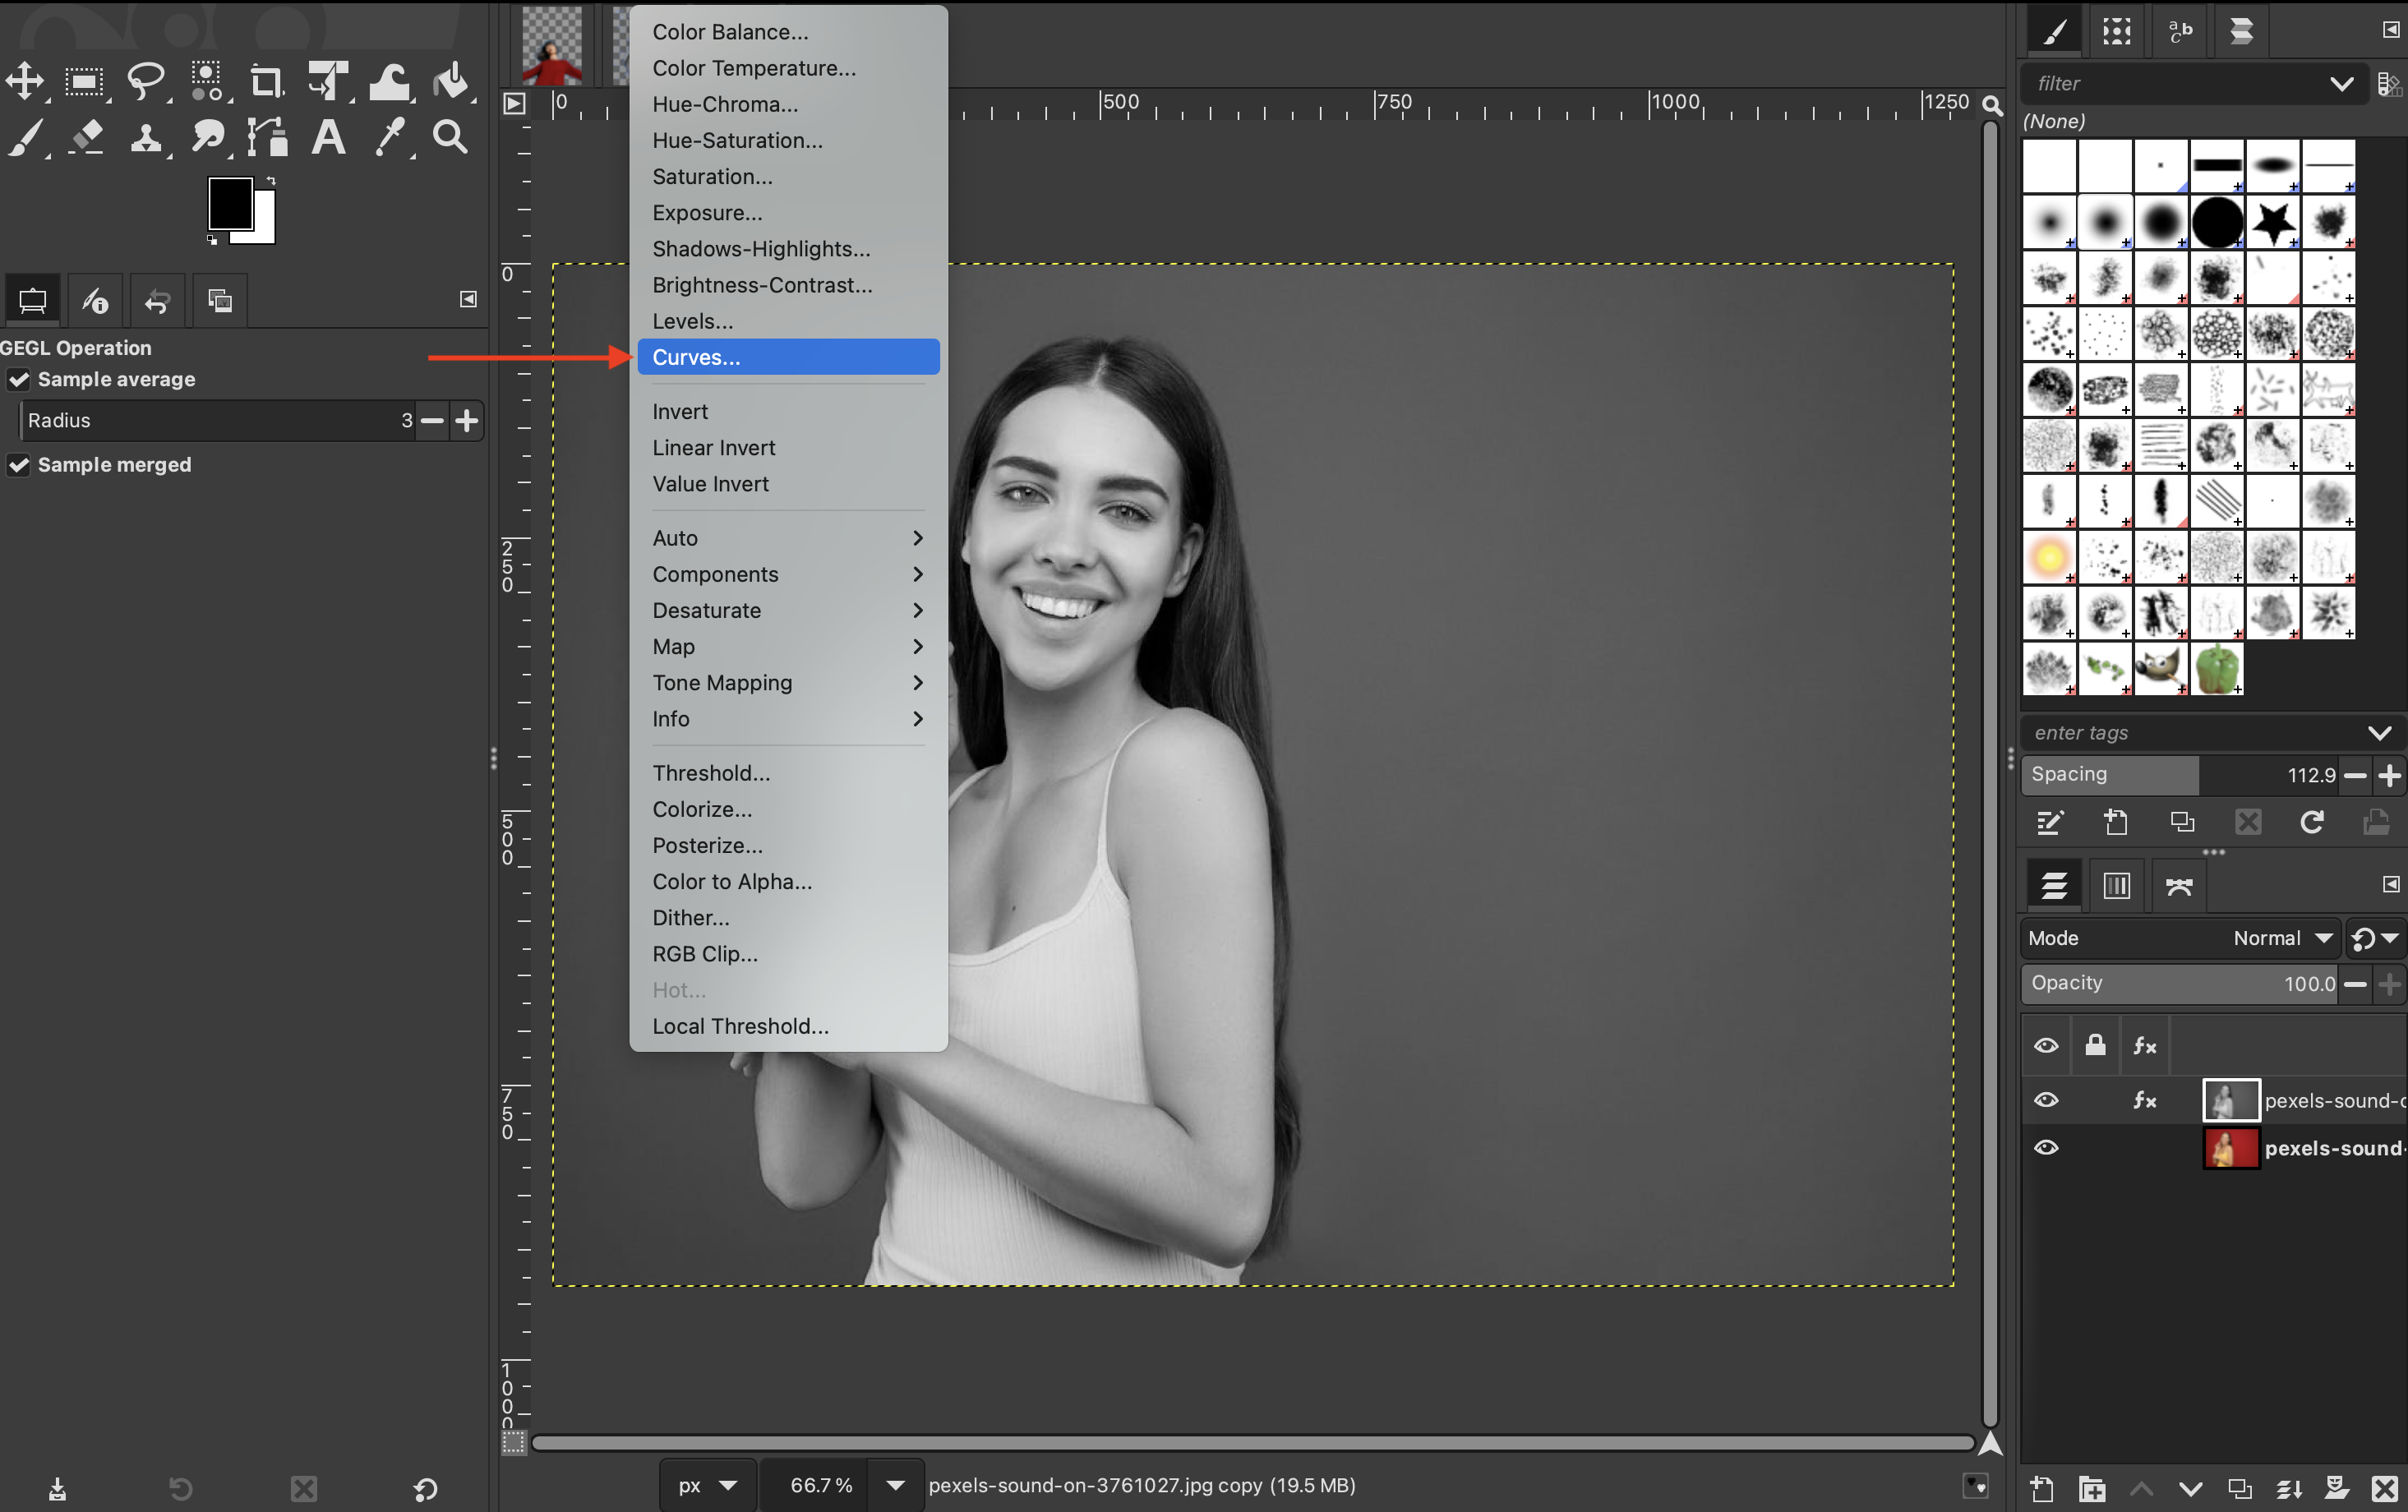Select the Eraser tool

pos(87,137)
